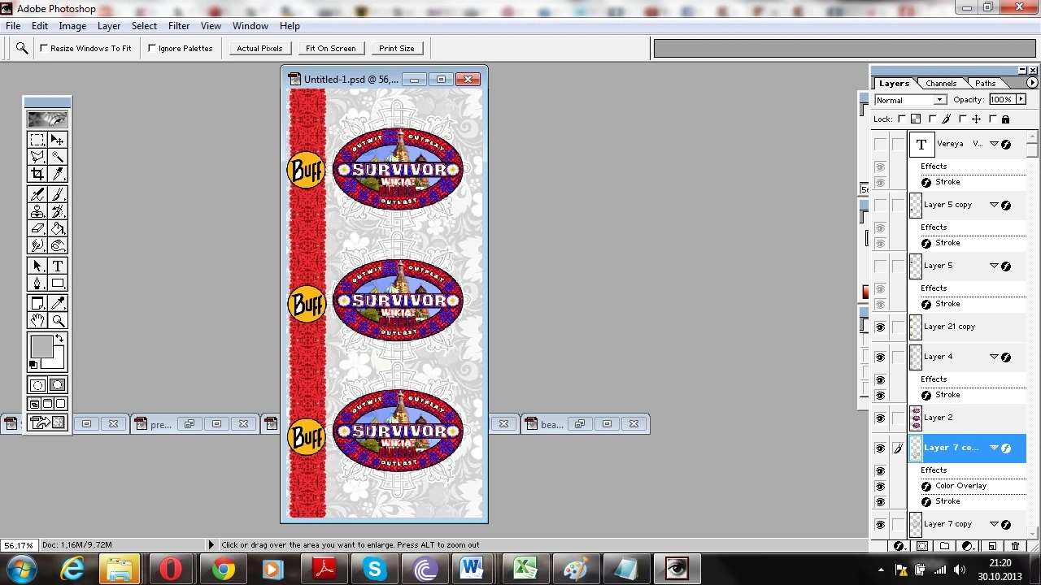1041x585 pixels.
Task: Open the Image menu
Action: pyautogui.click(x=72, y=26)
